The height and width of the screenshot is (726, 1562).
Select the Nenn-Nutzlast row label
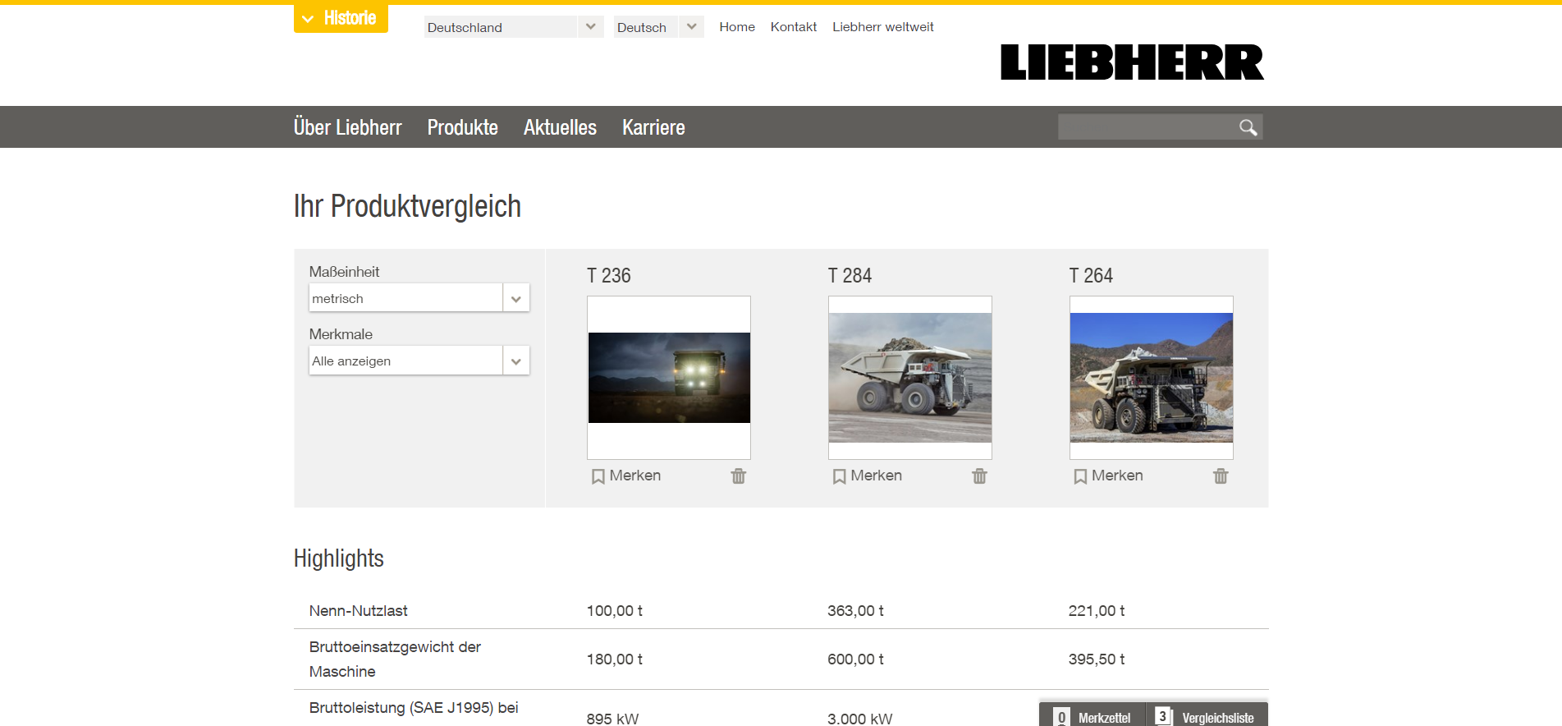pyautogui.click(x=359, y=611)
